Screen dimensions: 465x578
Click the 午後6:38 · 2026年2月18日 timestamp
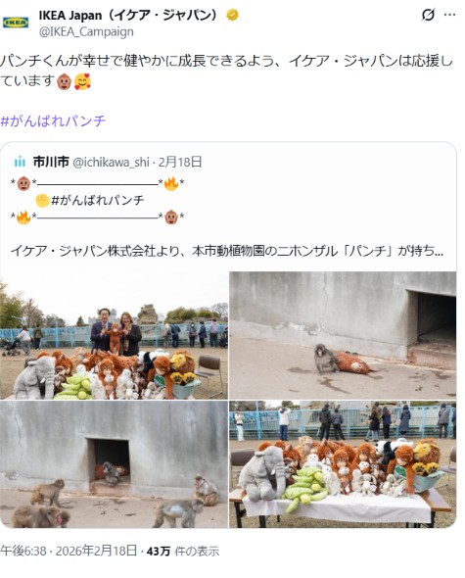[69, 551]
